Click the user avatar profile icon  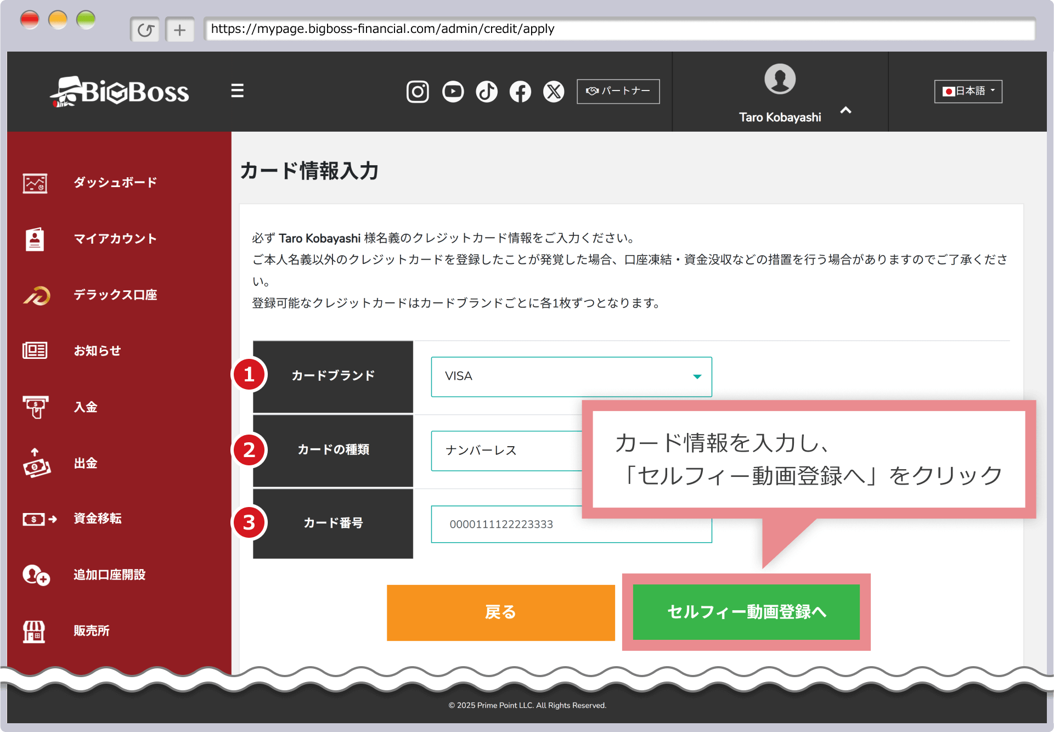click(780, 79)
